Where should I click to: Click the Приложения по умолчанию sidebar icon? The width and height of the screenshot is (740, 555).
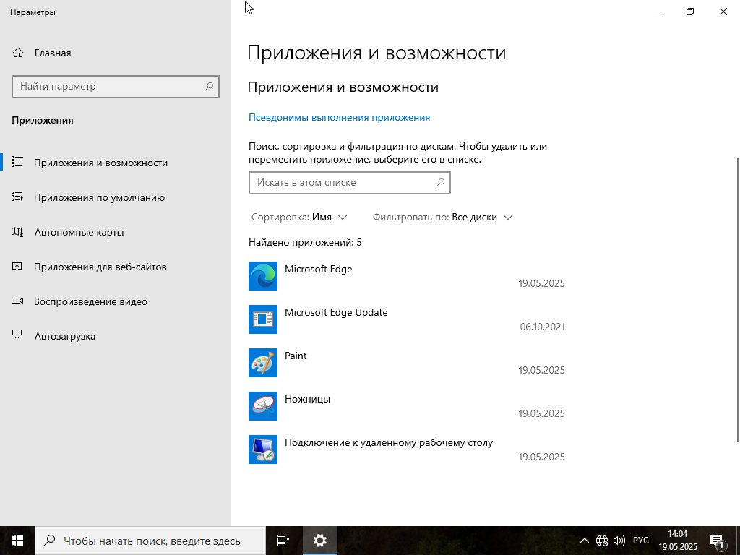(17, 197)
